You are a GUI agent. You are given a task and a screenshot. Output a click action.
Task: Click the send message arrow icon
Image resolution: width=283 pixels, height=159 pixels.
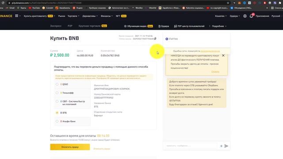pos(226,146)
